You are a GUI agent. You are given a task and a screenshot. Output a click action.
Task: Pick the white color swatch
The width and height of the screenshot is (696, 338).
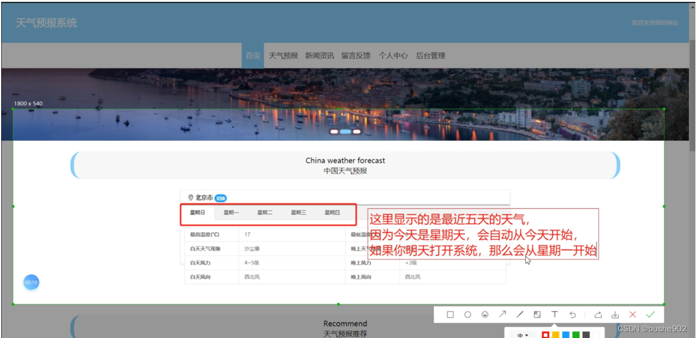[597, 335]
